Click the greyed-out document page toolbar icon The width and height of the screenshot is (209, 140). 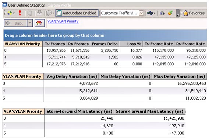pos(29,13)
